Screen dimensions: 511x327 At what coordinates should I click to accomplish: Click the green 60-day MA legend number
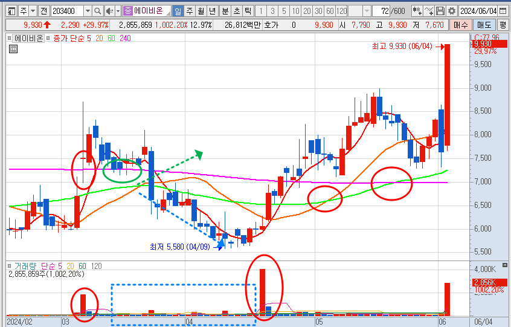pos(112,38)
